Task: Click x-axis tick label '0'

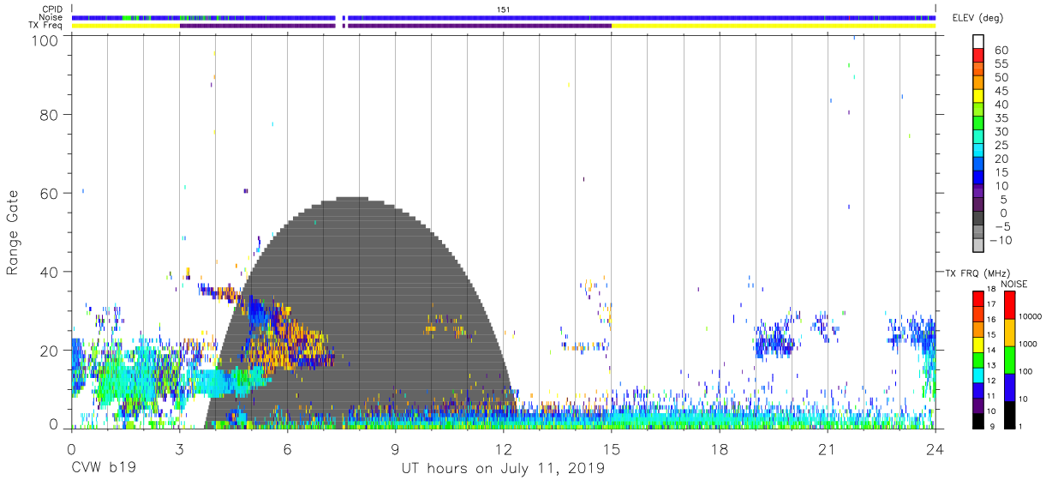Action: click(x=71, y=448)
